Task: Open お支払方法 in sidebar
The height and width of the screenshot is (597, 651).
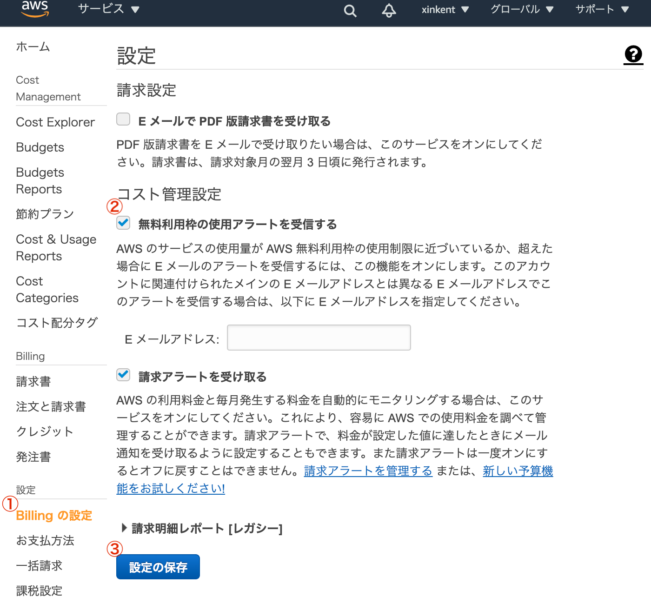Action: pos(45,540)
